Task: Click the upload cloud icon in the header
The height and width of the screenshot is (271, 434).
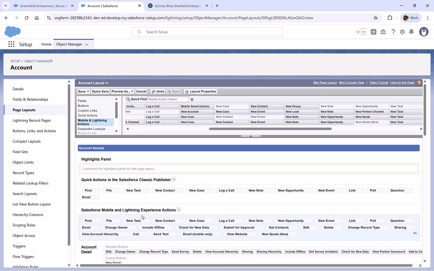Action: point(383,32)
